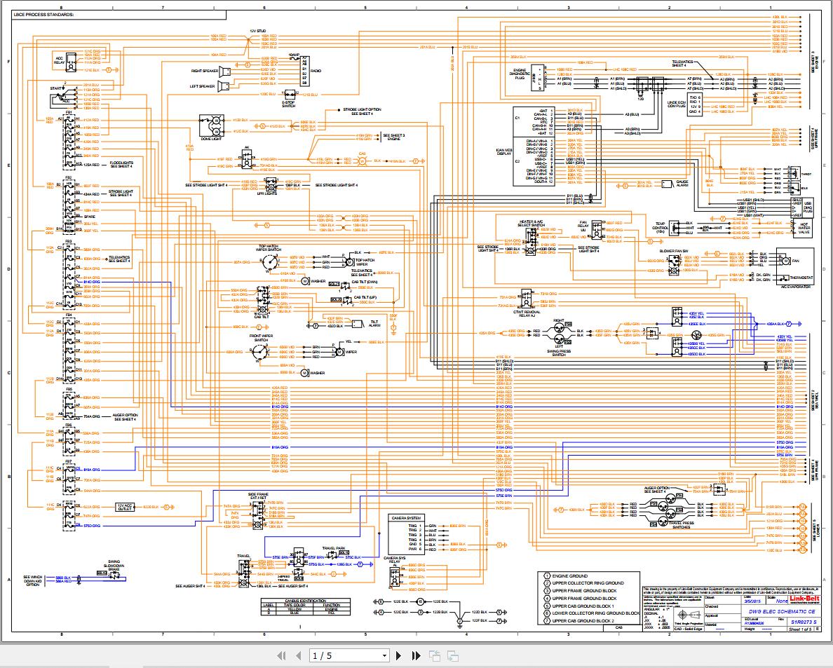Viewport: 833px width, 668px height.
Task: Select the previous view history icon
Action: click(436, 655)
